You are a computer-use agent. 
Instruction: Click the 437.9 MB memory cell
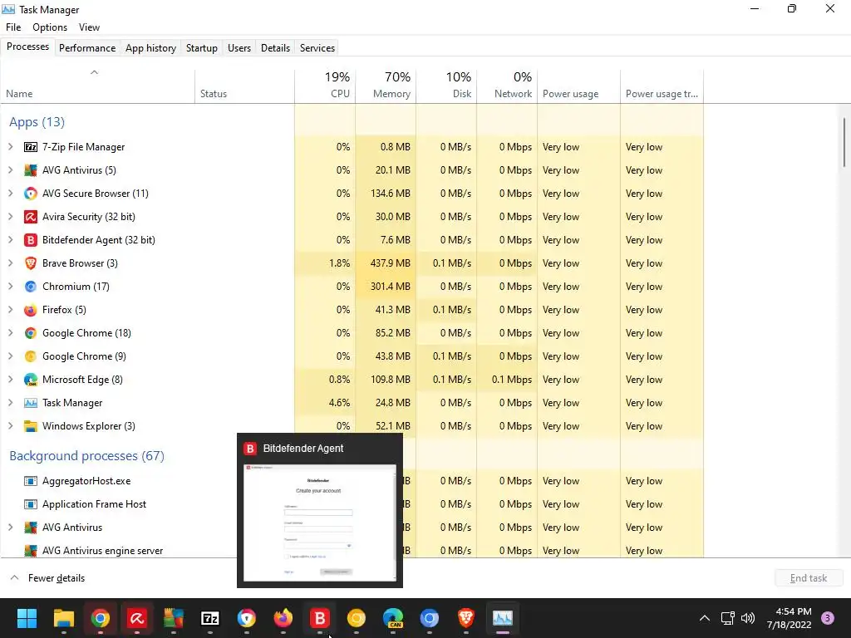point(386,263)
